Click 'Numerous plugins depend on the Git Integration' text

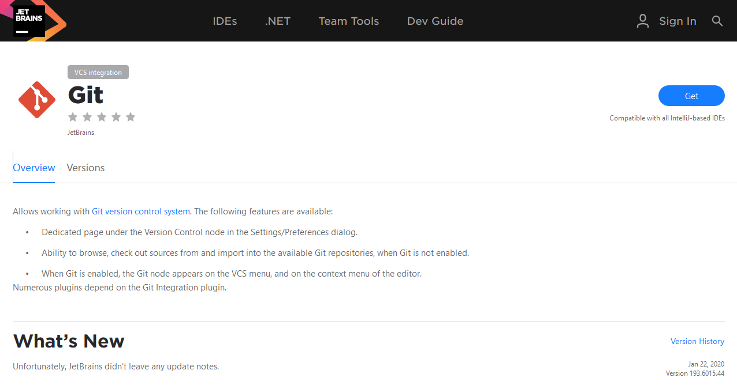pos(120,288)
